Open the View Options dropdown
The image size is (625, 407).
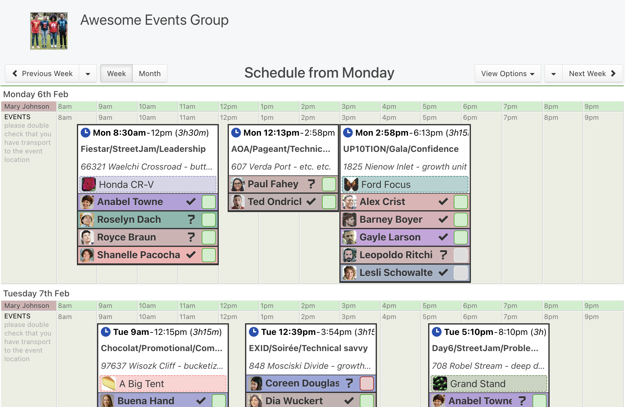[x=508, y=73]
